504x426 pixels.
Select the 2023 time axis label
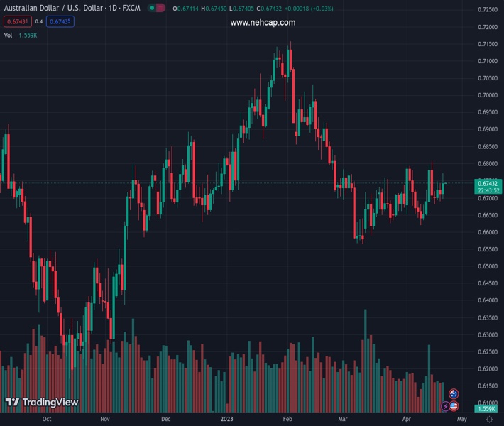point(226,419)
